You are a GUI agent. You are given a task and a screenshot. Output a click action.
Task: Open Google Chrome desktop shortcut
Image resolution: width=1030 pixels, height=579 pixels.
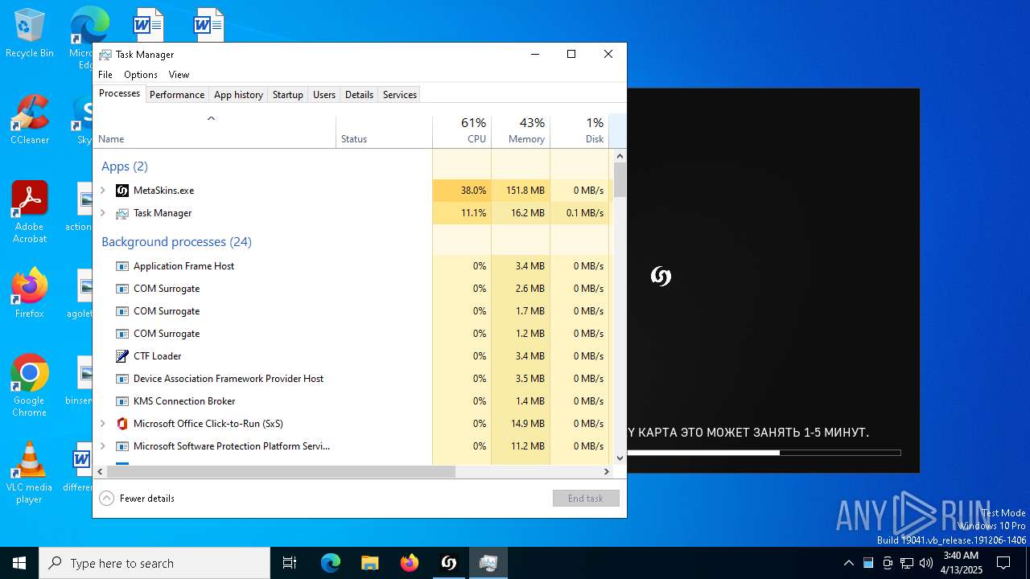tap(30, 386)
